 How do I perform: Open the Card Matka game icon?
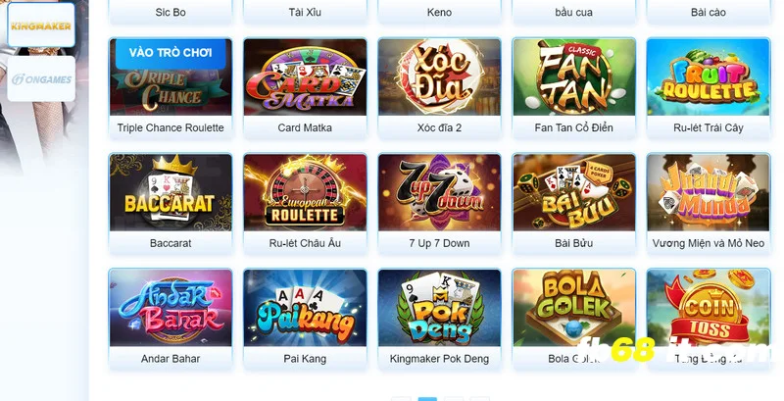click(305, 77)
